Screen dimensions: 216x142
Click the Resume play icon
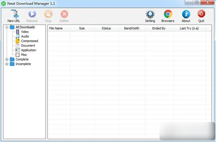(32, 14)
